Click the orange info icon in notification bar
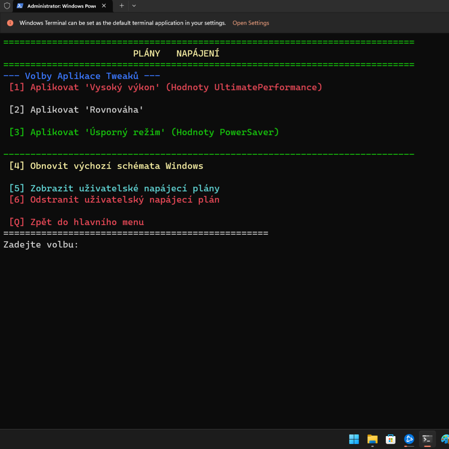Image resolution: width=449 pixels, height=449 pixels. click(10, 23)
